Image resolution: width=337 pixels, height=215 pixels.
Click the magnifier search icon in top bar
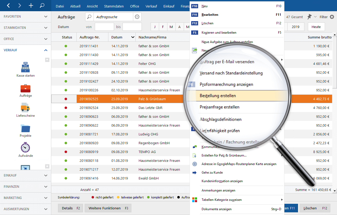coord(42,5)
